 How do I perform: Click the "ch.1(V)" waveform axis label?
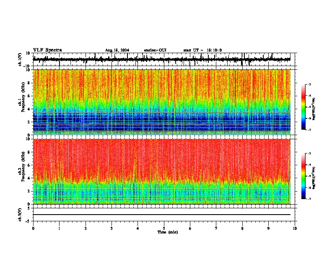point(20,59)
